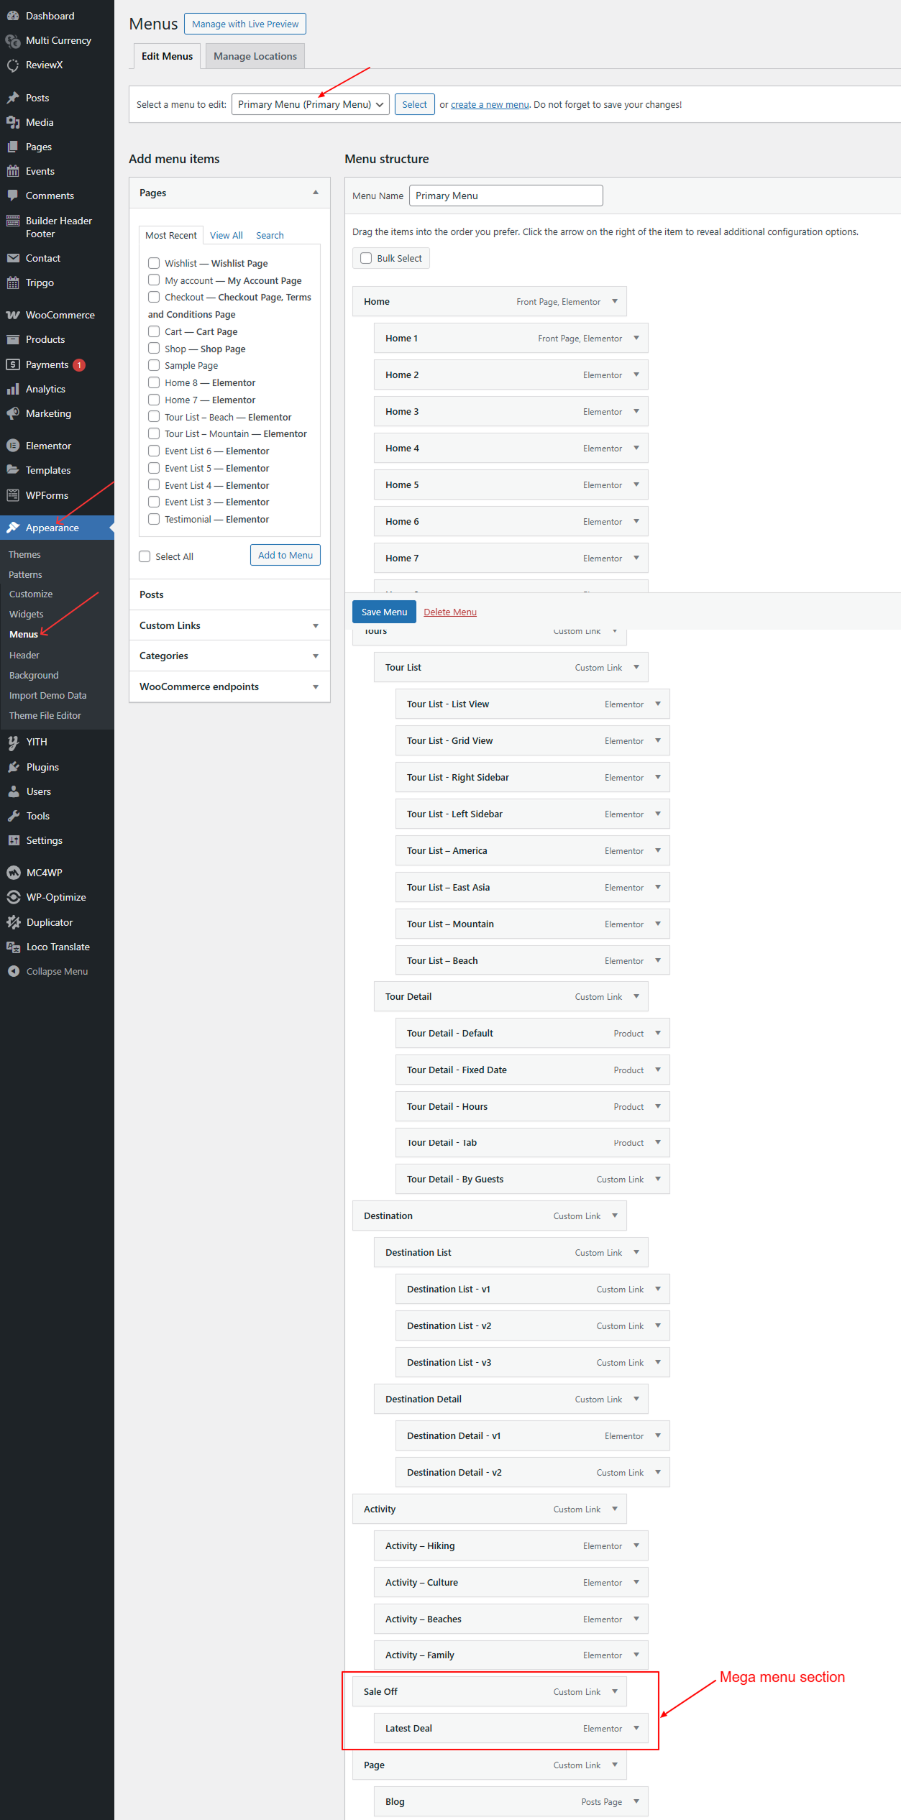Open Marketing megaphone icon

tap(13, 413)
